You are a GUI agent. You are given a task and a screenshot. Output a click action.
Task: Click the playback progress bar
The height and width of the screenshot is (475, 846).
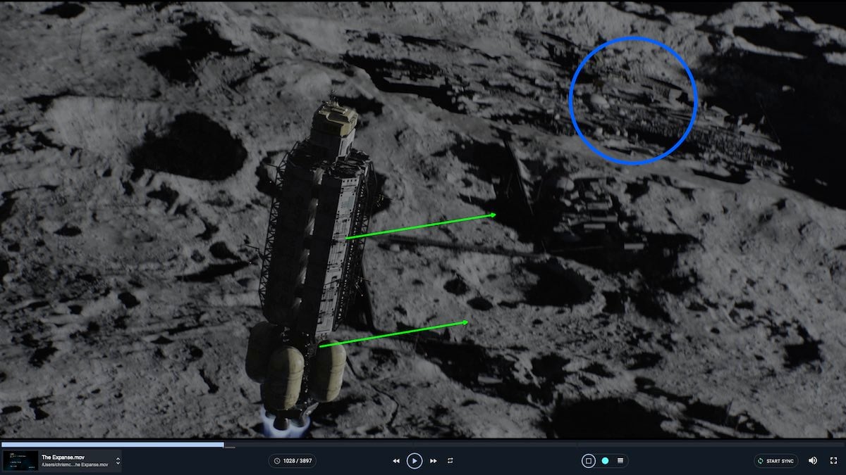pos(423,445)
